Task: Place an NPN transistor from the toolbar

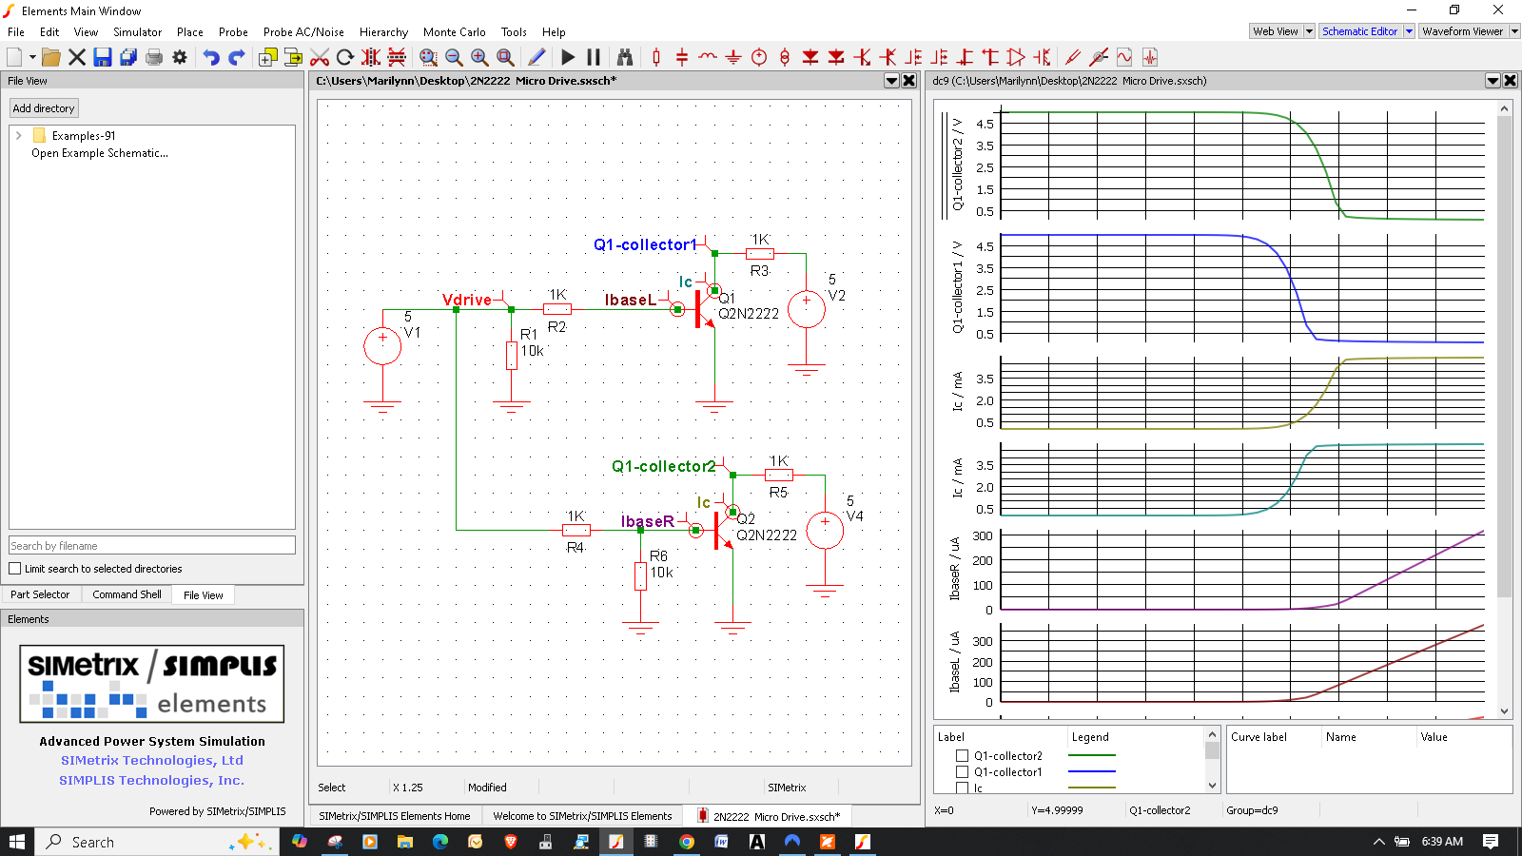Action: tap(862, 57)
